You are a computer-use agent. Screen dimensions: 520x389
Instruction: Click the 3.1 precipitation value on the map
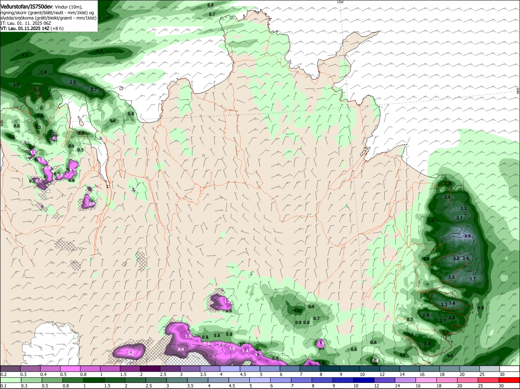459,218
